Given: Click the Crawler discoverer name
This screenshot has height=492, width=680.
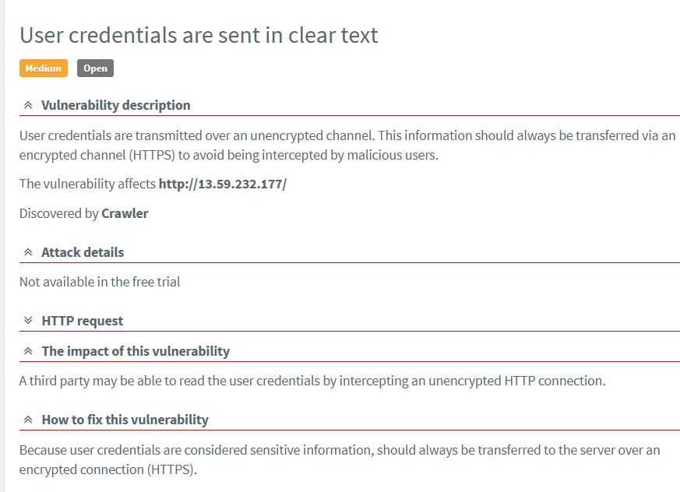Looking at the screenshot, I should click(125, 213).
